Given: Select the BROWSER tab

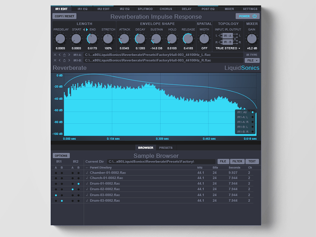Looking at the screenshot, I should pos(145,148).
